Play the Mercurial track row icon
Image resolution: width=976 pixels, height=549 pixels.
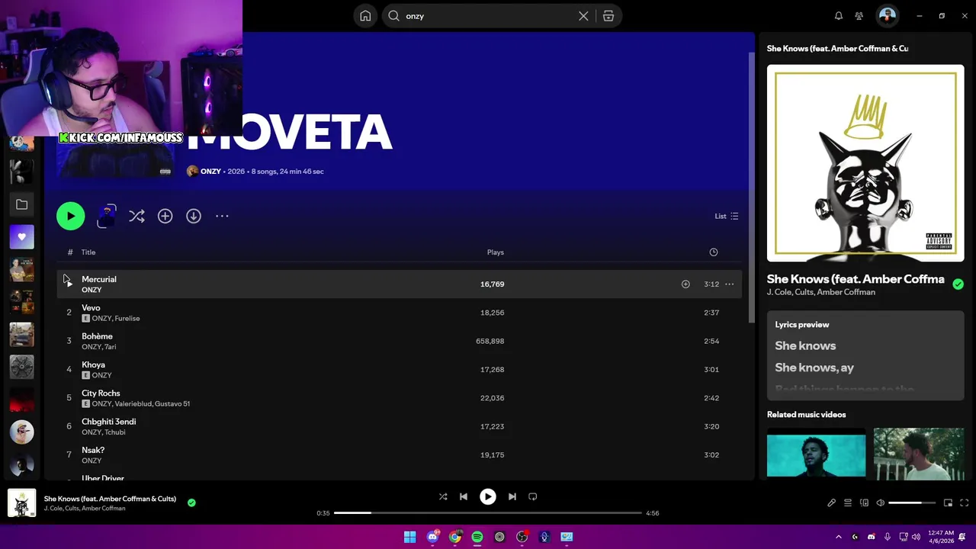tap(69, 284)
